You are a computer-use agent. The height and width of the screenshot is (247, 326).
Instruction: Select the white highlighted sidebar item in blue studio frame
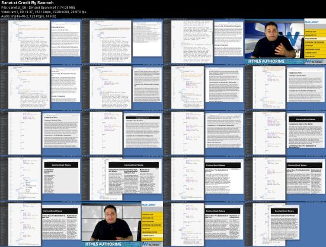click(x=315, y=39)
